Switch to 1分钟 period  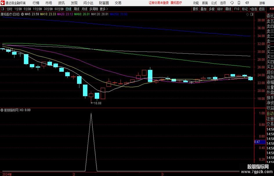(x=18, y=9)
